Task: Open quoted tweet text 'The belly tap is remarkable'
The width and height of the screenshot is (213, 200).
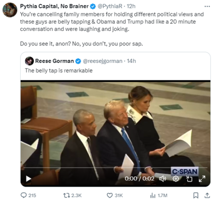Action: [x=59, y=71]
